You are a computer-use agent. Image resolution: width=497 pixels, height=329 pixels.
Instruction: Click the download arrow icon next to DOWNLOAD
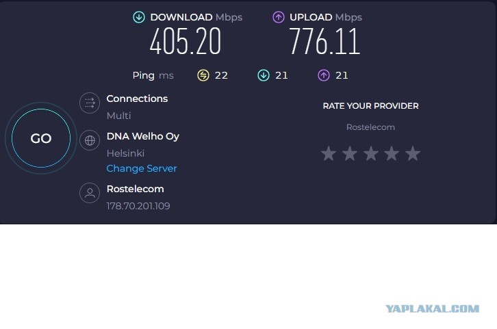click(139, 17)
